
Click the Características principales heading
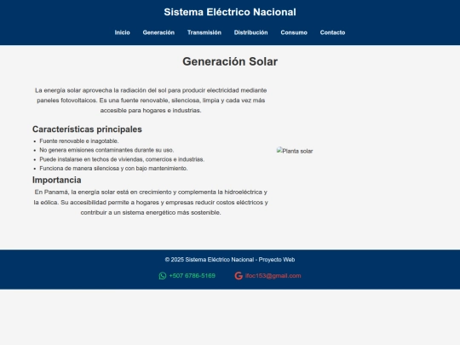87,129
